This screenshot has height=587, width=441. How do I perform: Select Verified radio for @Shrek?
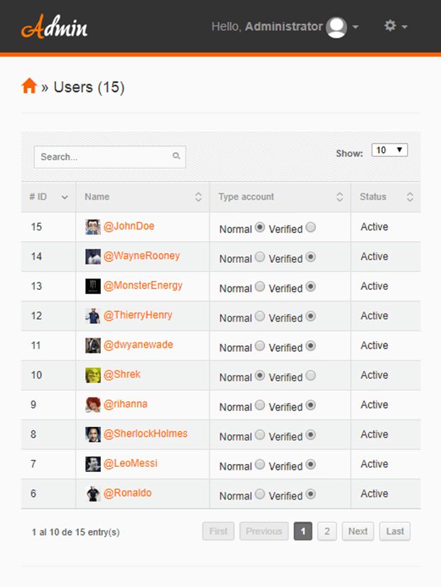(x=311, y=375)
